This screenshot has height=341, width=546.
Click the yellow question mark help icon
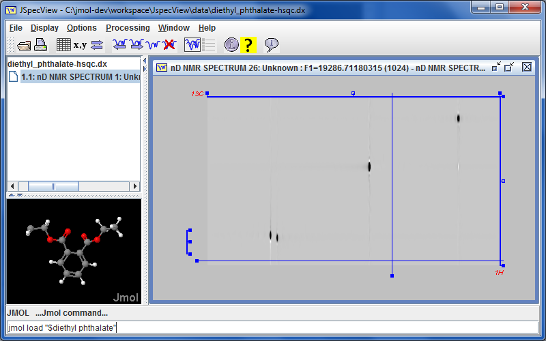[x=248, y=45]
